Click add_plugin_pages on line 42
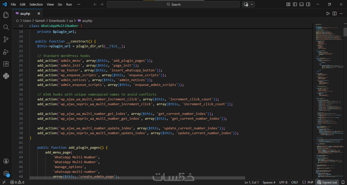 point(84,147)
